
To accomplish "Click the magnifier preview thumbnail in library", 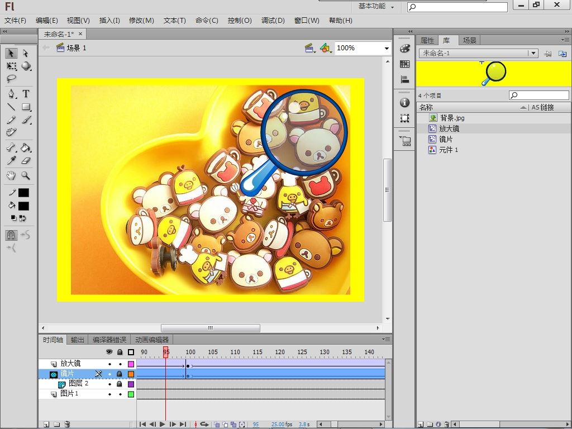I will 494,73.
